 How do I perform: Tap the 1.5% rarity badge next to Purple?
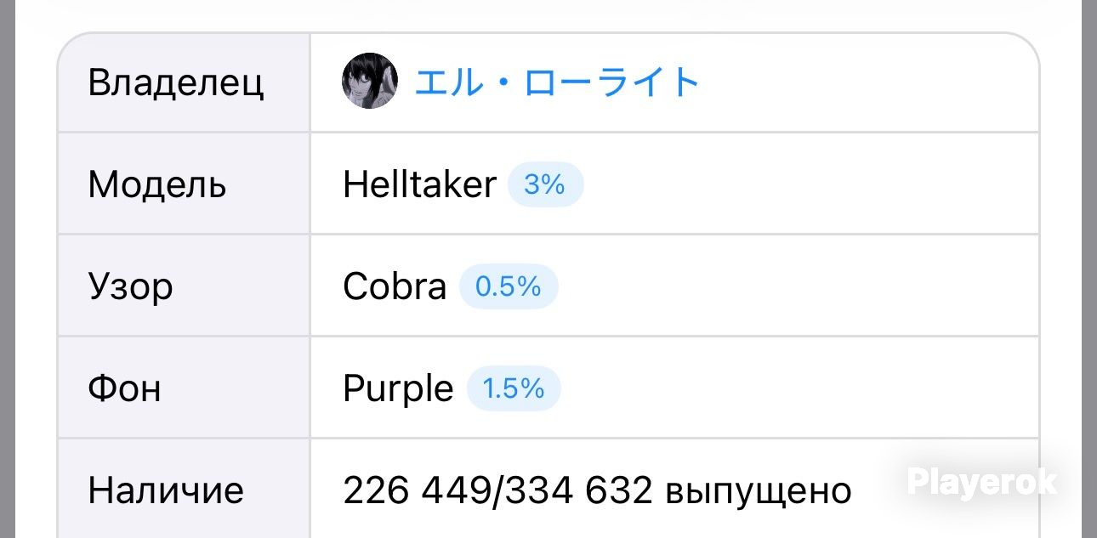pyautogui.click(x=514, y=388)
